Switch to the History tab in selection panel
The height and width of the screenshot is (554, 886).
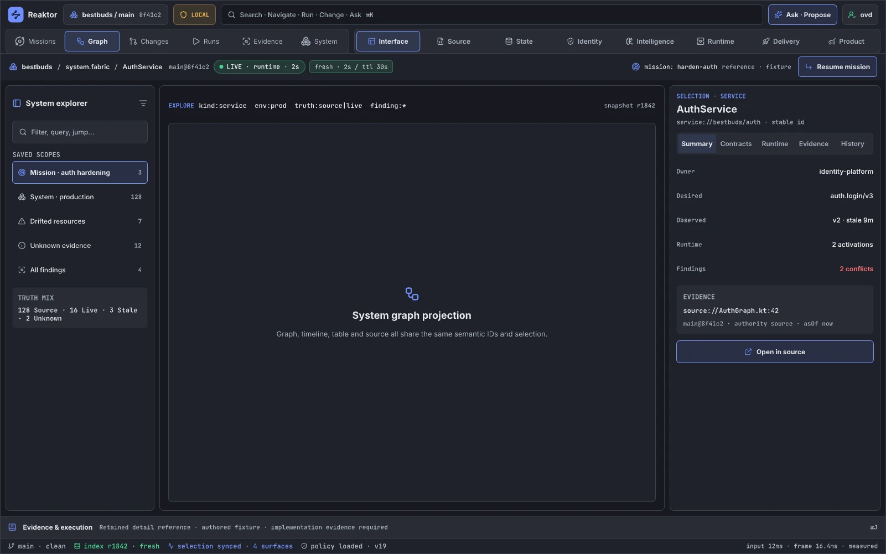852,144
